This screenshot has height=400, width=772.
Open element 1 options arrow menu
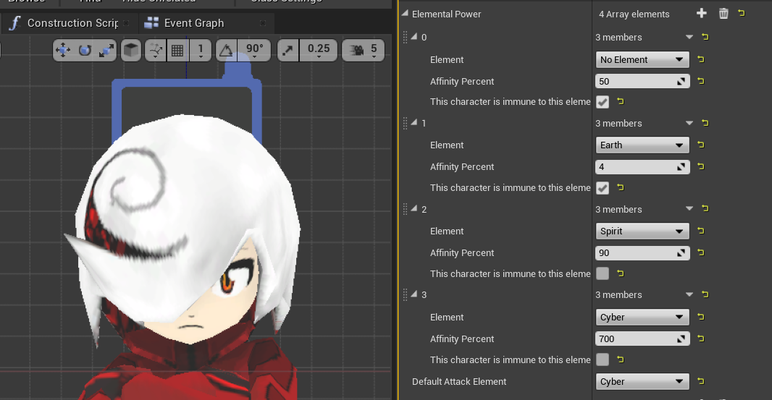click(689, 123)
